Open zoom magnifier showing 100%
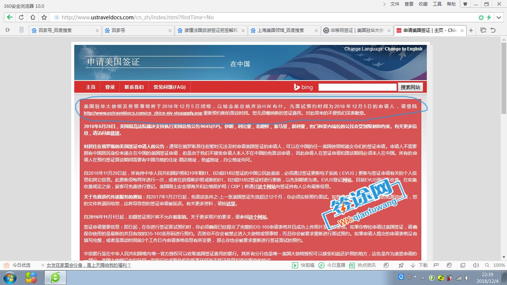Screen dimensions: 507x285 tap(495, 265)
